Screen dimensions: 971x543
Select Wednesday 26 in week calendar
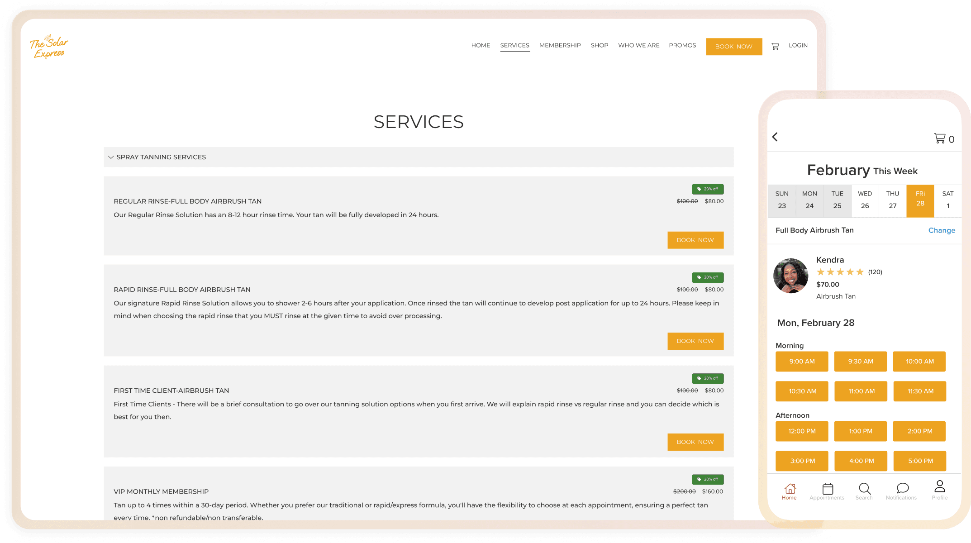[865, 200]
